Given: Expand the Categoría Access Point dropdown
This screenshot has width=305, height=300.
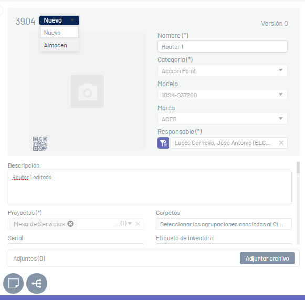Looking at the screenshot, I should 280,70.
